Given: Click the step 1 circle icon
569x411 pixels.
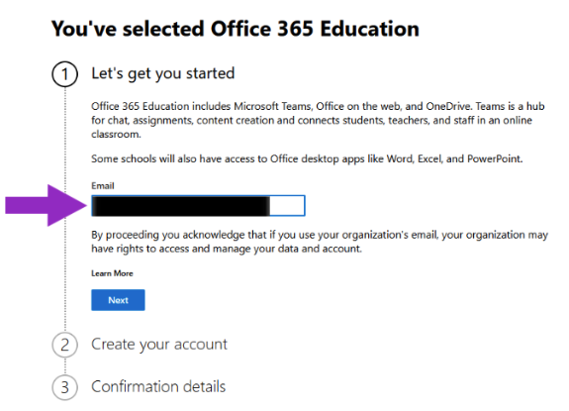Looking at the screenshot, I should tap(64, 74).
